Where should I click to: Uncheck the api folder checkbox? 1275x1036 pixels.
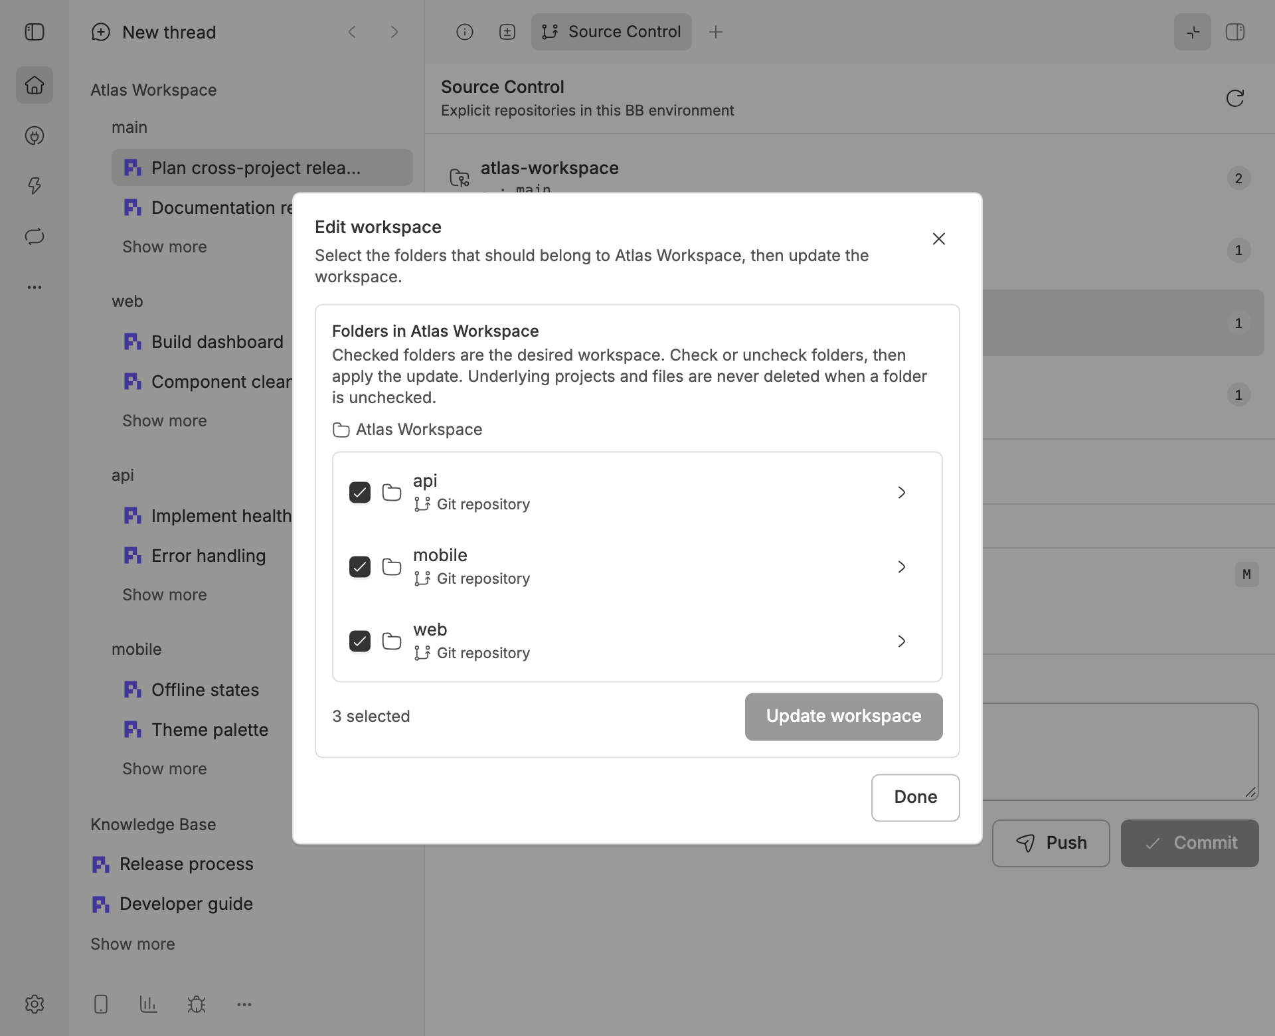(x=360, y=492)
